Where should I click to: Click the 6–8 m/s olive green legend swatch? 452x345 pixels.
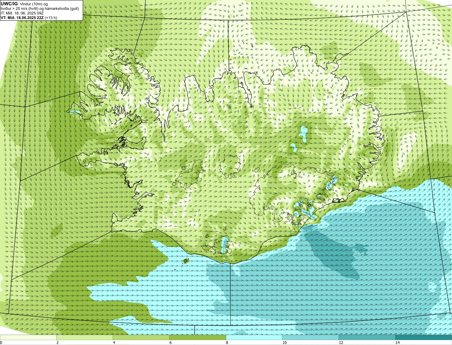pyautogui.click(x=198, y=338)
